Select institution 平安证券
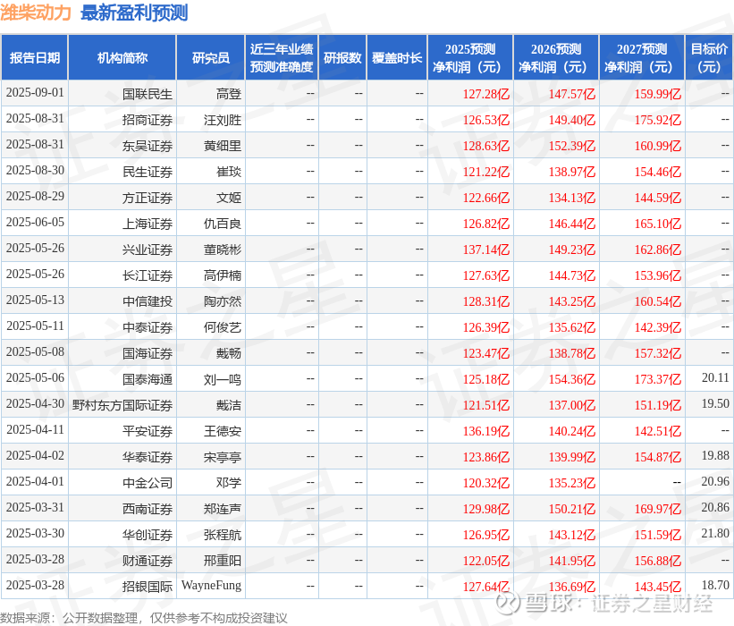 pyautogui.click(x=148, y=431)
